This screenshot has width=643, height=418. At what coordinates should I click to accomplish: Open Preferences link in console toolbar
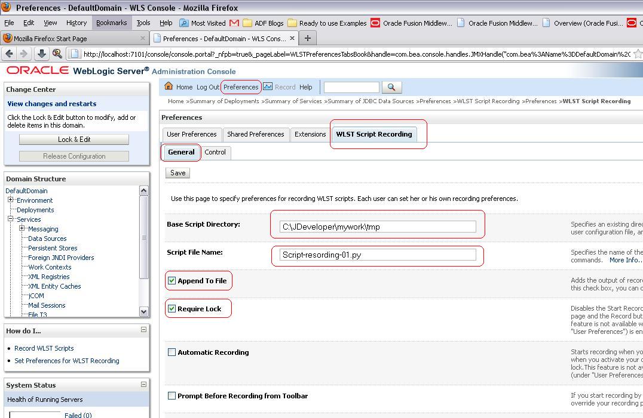tap(241, 87)
